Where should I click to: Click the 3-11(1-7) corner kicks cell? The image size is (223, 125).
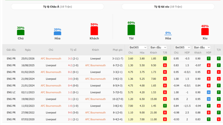pyautogui.click(x=118, y=59)
